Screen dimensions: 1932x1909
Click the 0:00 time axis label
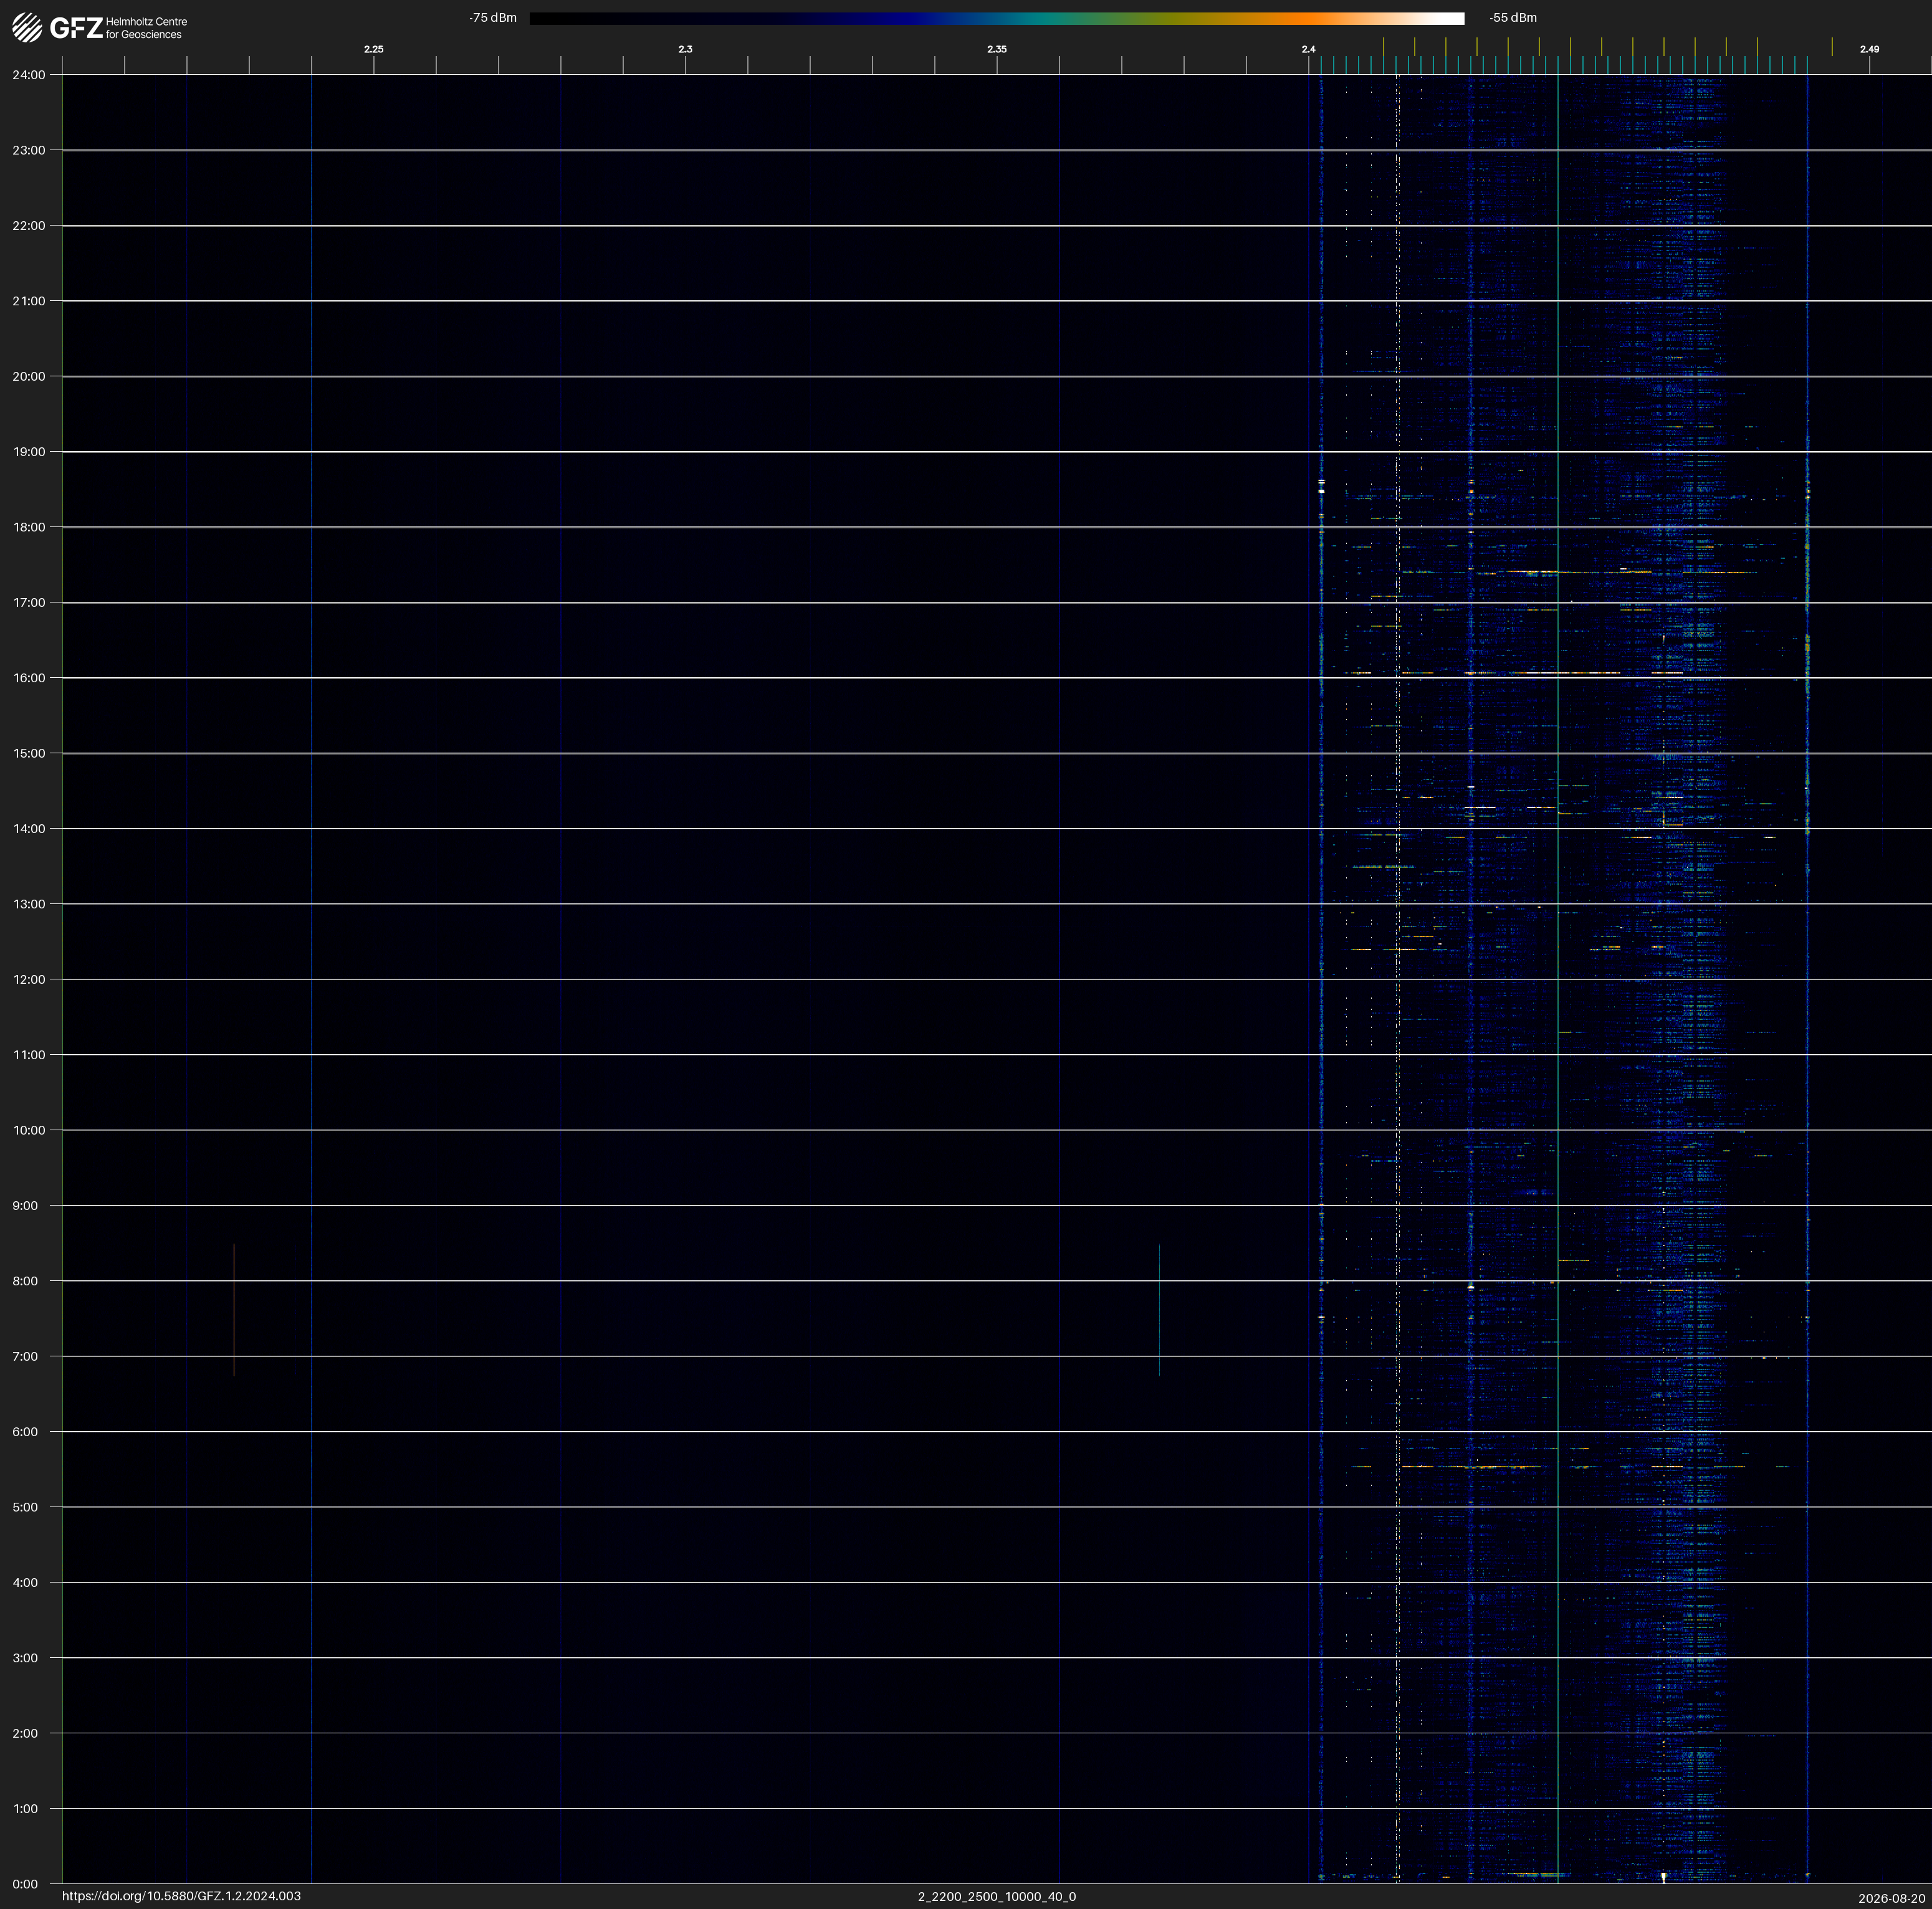(x=25, y=1884)
